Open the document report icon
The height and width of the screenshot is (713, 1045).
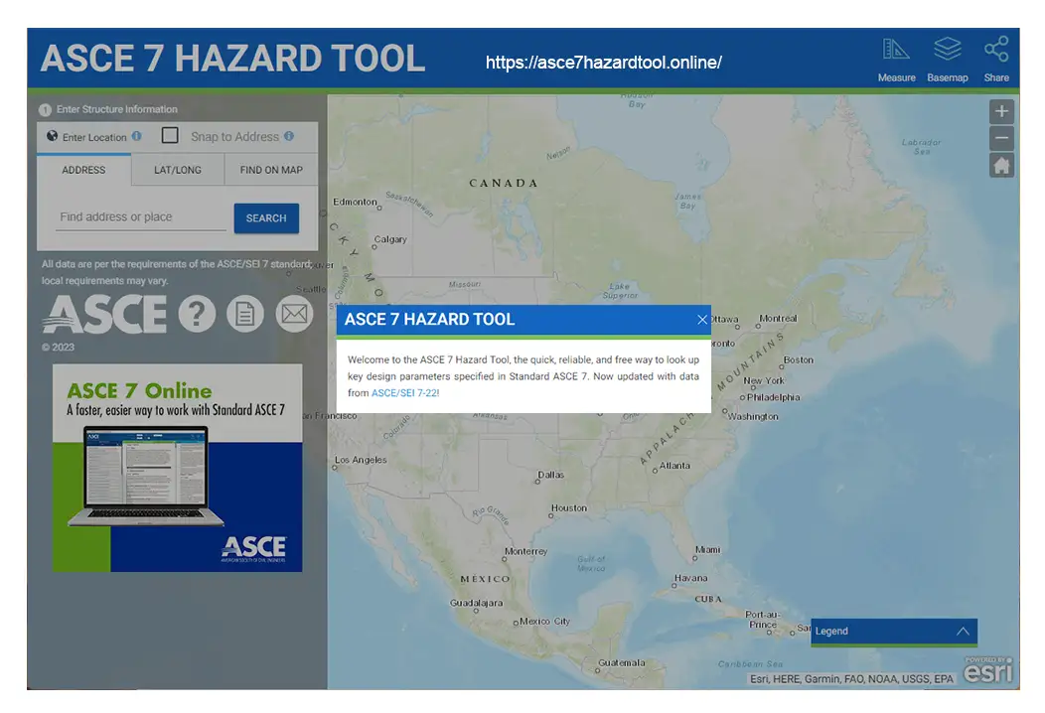pyautogui.click(x=245, y=313)
